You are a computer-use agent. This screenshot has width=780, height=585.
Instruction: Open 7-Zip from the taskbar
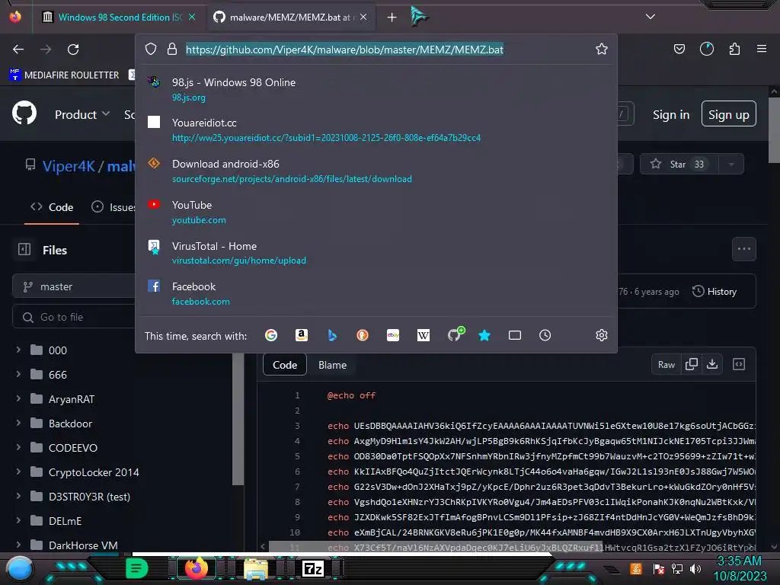(313, 568)
